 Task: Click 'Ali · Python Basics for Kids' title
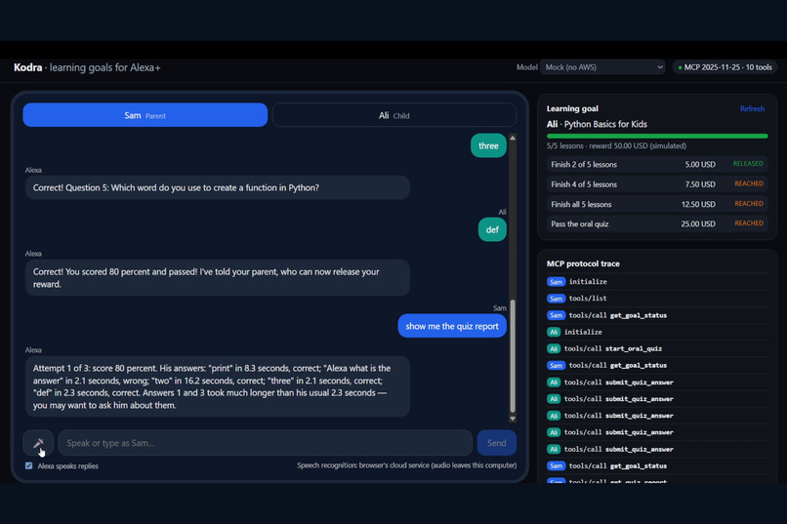(597, 124)
